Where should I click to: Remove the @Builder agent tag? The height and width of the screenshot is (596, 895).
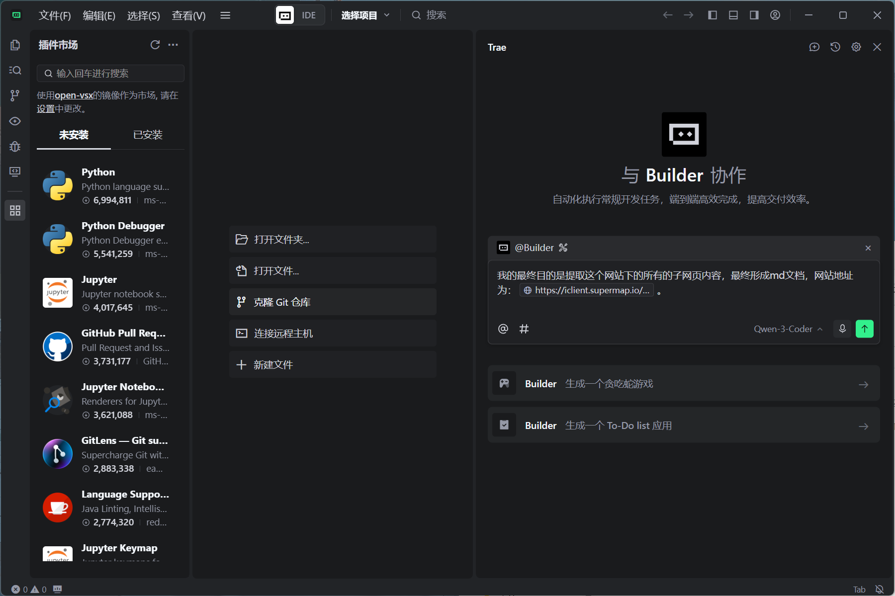coord(868,248)
